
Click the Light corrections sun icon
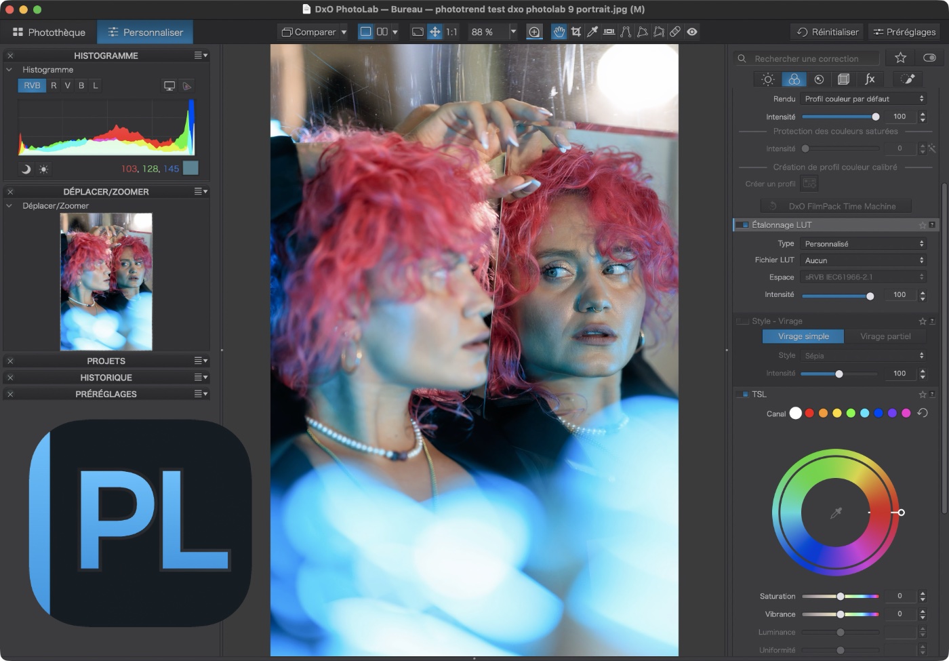click(767, 79)
